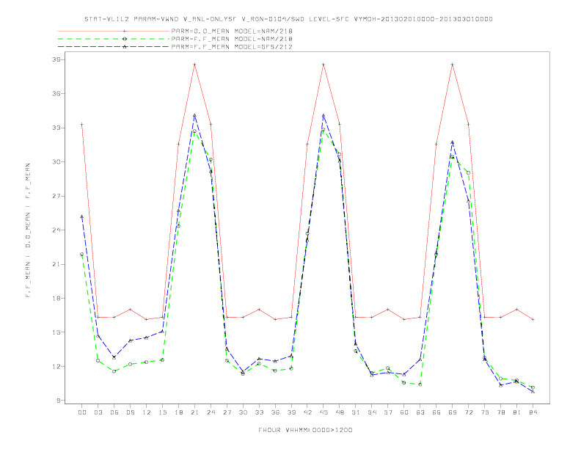Viewport: 581px width, 449px height.
Task: Click x-axis forecast hour label 81
Action: point(517,412)
